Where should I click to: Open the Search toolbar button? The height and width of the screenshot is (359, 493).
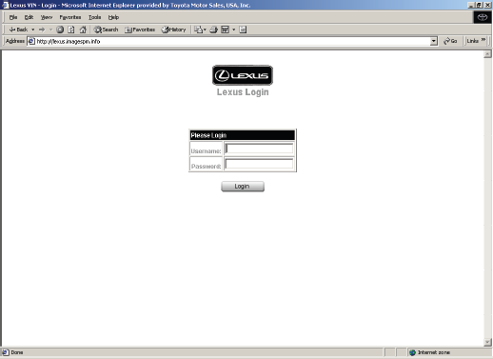coord(106,30)
